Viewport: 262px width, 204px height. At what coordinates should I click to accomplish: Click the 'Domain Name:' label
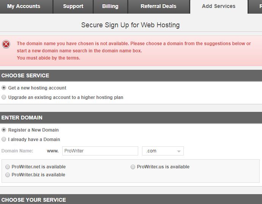[17, 151]
